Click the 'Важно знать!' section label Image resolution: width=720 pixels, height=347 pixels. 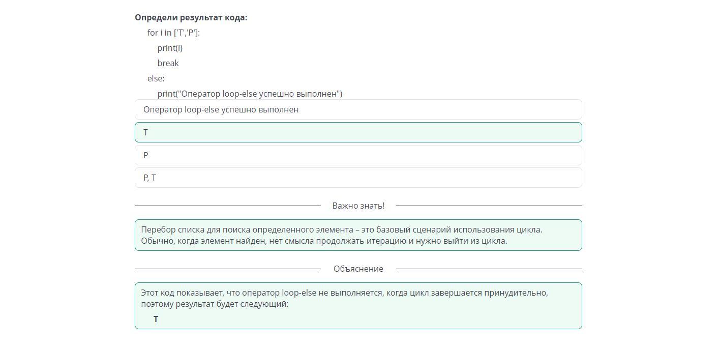358,206
